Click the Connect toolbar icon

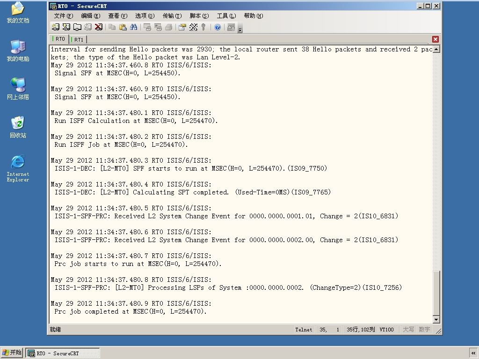(x=56, y=27)
